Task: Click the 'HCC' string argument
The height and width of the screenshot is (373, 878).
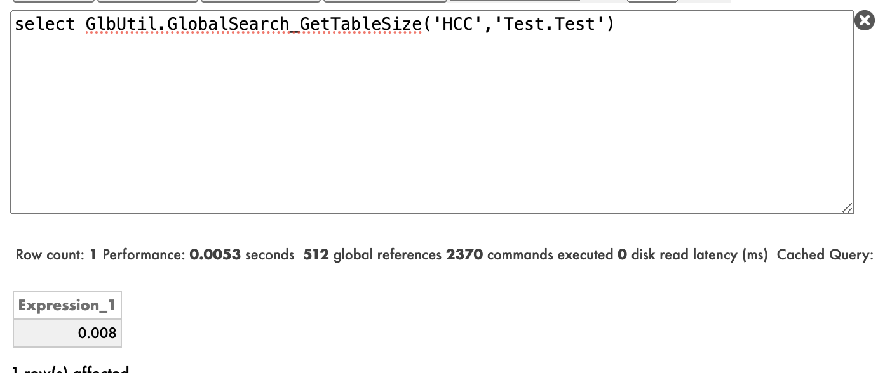Action: click(x=456, y=25)
